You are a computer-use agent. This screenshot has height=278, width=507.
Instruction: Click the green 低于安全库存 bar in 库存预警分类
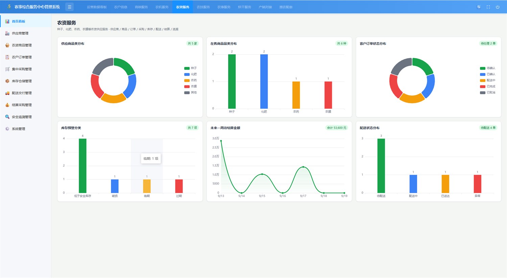(82, 166)
